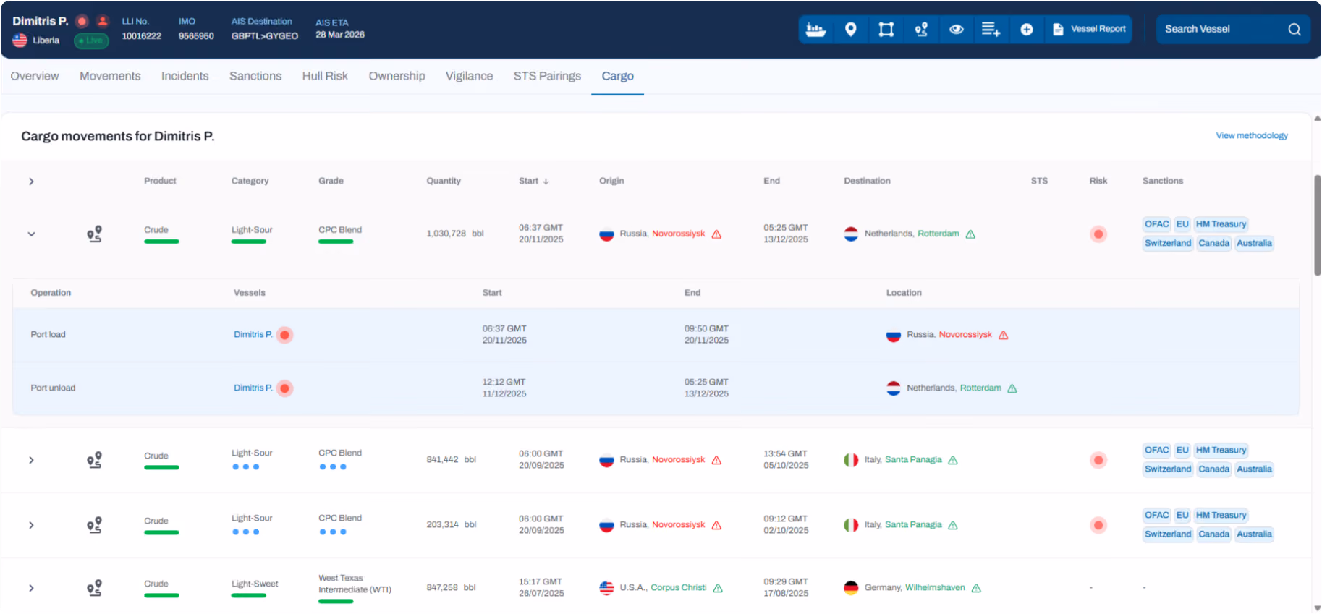Click the green Product confidence bar in the 1,030,728 bbl row
Viewport: 1322px width, 614px height.
(161, 242)
